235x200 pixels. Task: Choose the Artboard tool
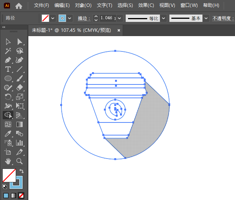(x=8, y=152)
